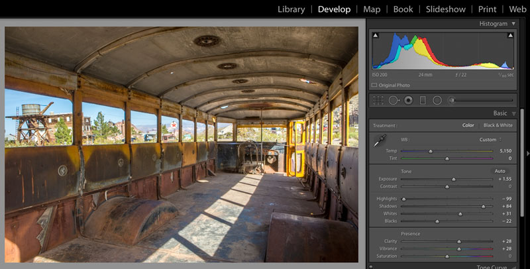Select the Crop Overlay tool

(x=378, y=100)
